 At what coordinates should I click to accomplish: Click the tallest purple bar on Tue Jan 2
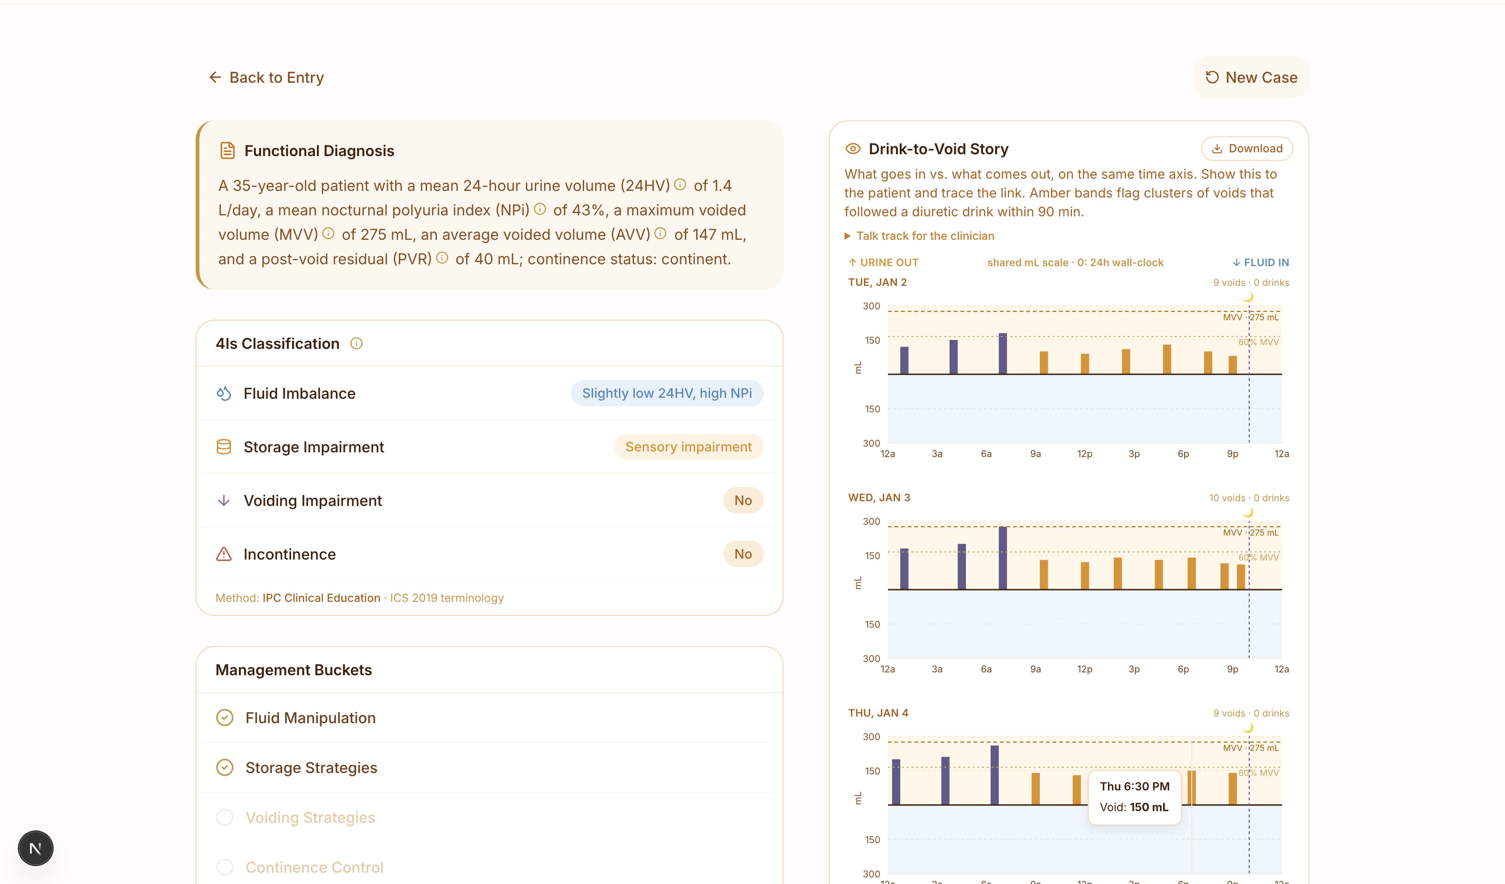1003,354
